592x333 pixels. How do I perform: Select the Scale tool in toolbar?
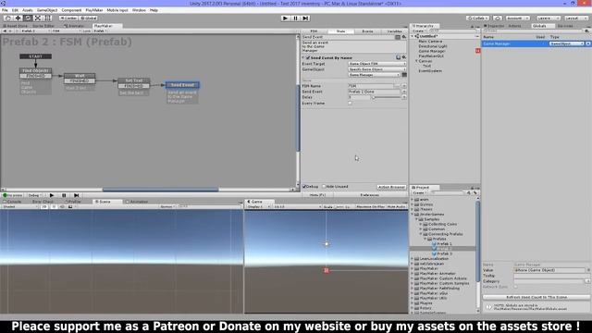(x=37, y=18)
